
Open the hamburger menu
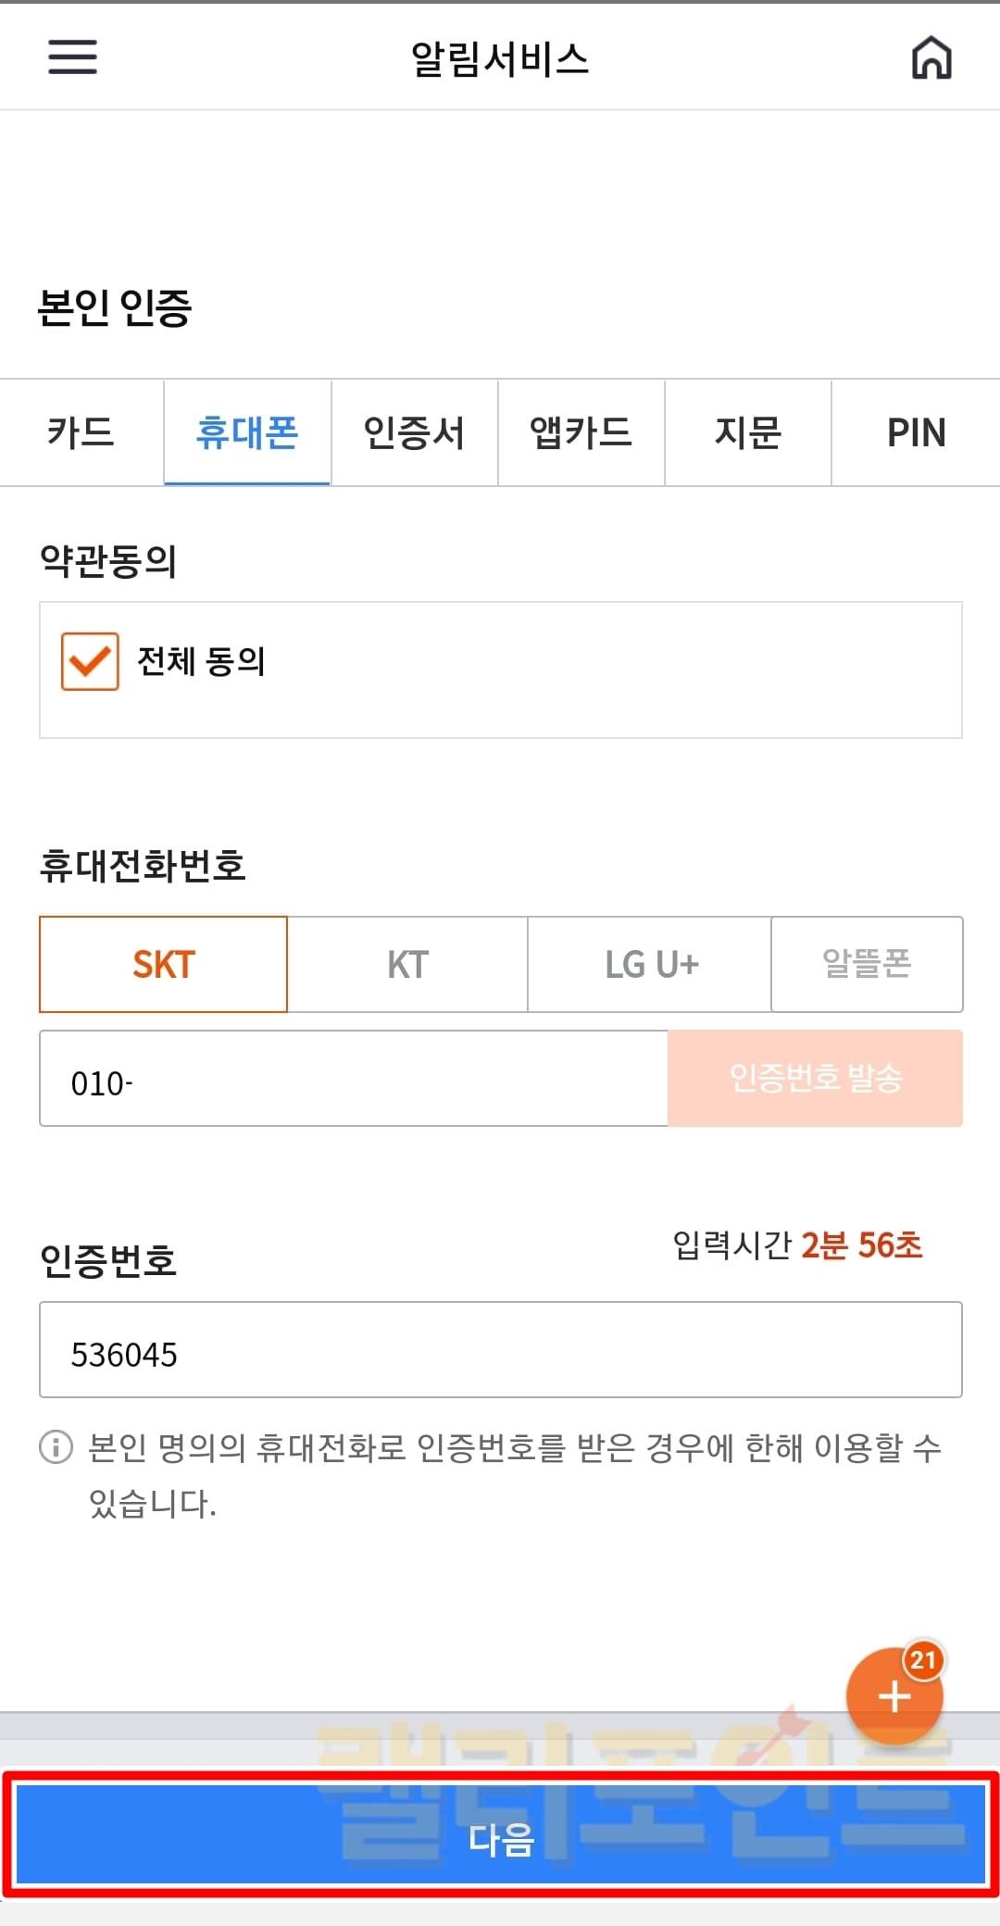click(x=72, y=57)
